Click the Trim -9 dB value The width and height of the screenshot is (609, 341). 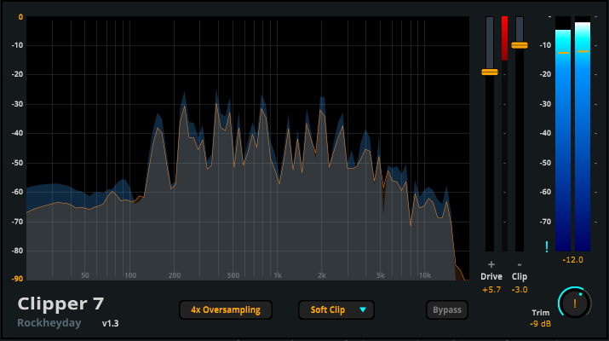(540, 323)
